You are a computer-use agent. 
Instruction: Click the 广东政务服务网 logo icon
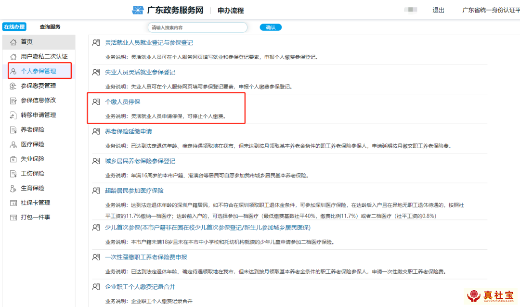pyautogui.click(x=138, y=10)
